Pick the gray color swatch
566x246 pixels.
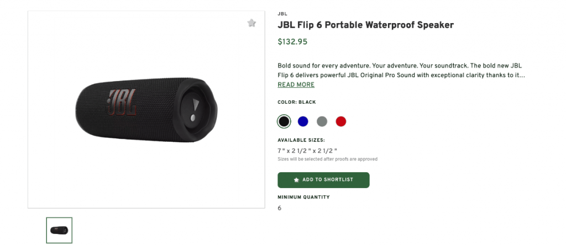click(322, 121)
